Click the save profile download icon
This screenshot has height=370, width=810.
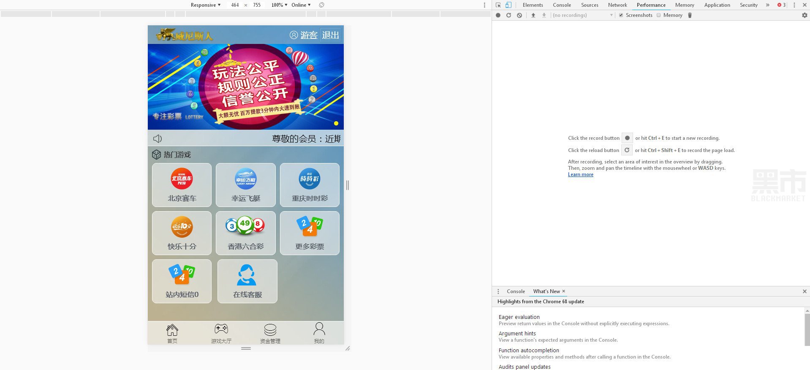click(544, 15)
